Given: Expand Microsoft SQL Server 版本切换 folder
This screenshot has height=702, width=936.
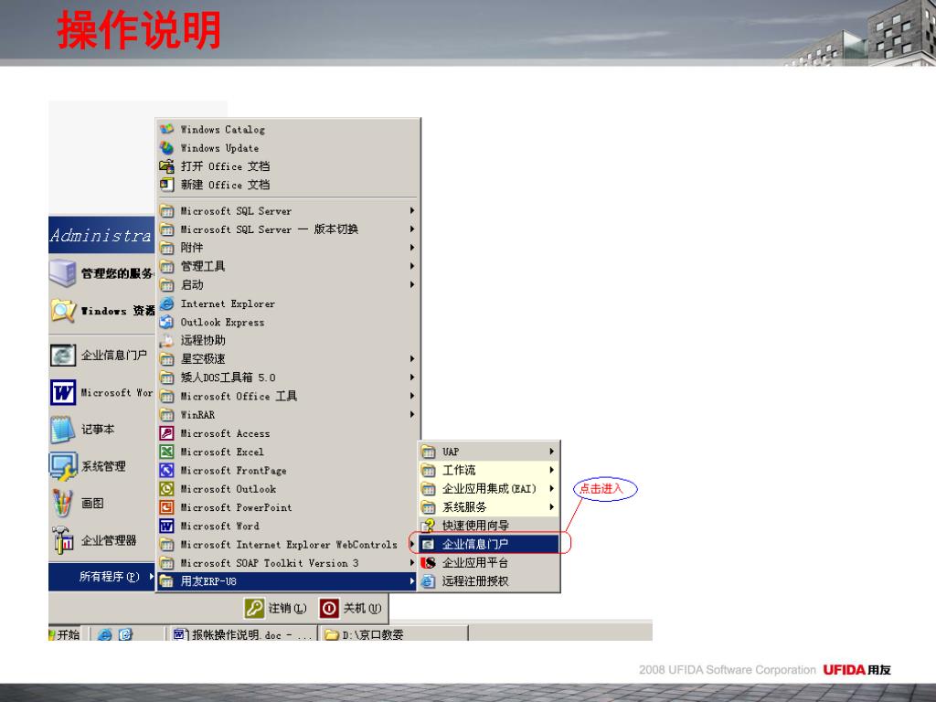Looking at the screenshot, I should [288, 229].
